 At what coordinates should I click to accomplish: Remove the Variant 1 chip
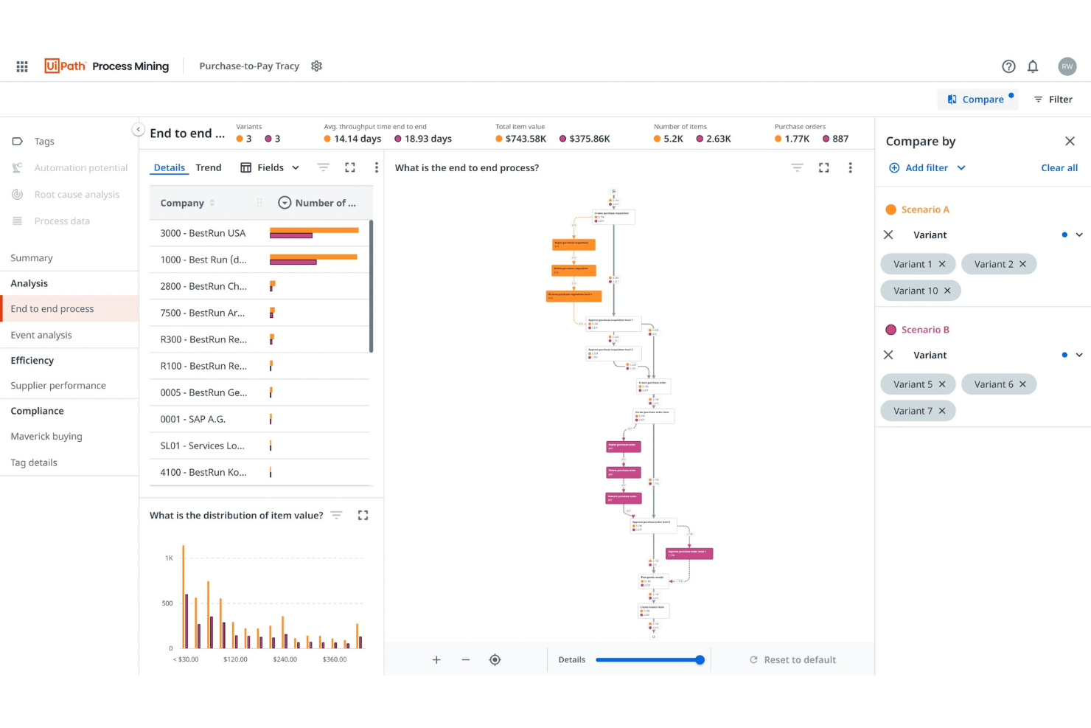pyautogui.click(x=942, y=264)
